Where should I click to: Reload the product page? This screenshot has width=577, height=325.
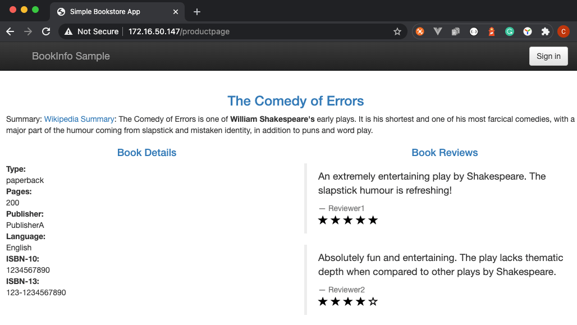coord(46,31)
